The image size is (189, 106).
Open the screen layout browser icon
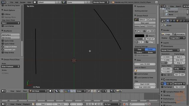point(35,2)
